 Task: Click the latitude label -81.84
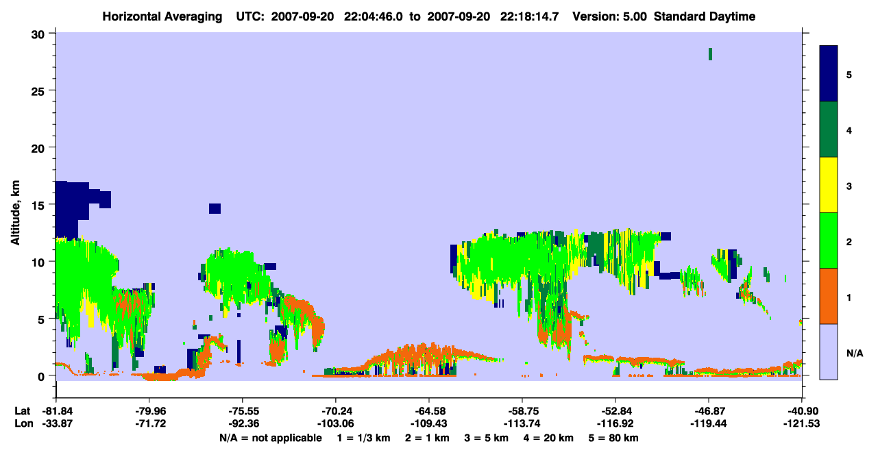[x=56, y=411]
